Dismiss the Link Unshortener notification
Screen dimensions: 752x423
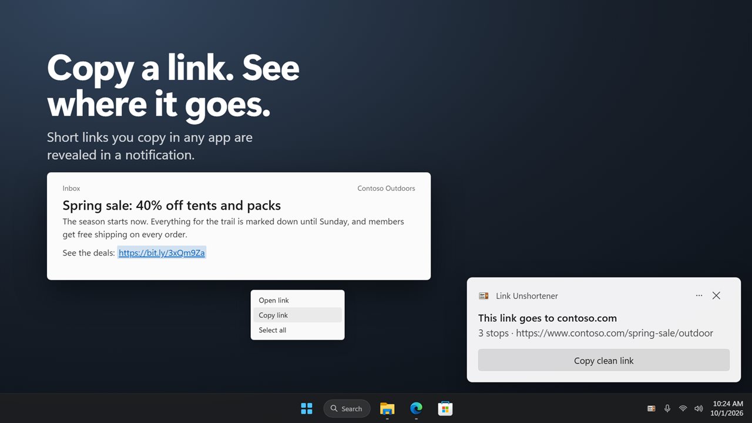(x=716, y=296)
